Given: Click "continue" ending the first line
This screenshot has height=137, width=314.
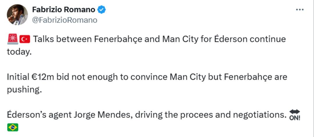Looking at the screenshot, I should (268, 39).
